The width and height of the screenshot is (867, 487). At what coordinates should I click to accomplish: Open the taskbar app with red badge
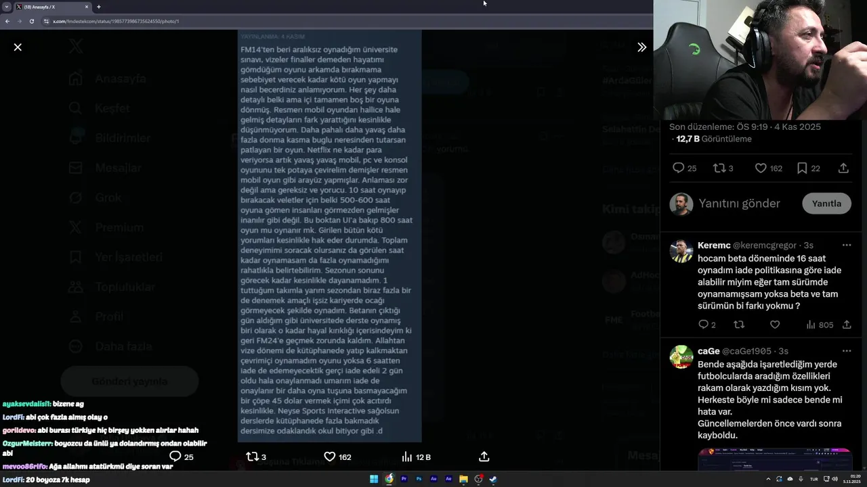(x=478, y=479)
